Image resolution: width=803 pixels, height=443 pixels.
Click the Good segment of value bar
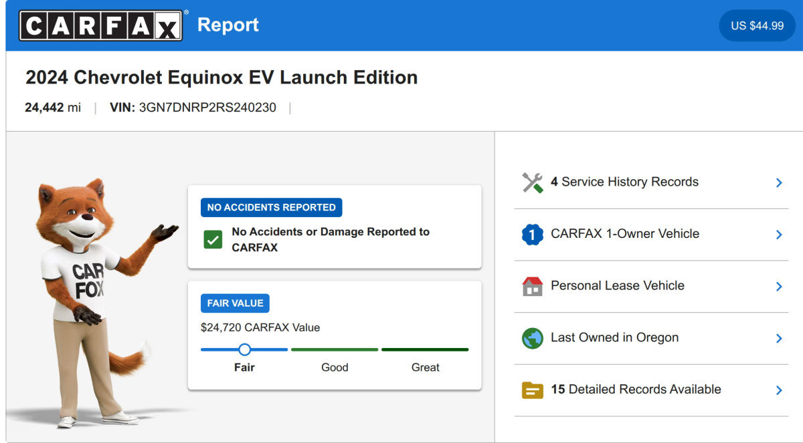click(335, 349)
